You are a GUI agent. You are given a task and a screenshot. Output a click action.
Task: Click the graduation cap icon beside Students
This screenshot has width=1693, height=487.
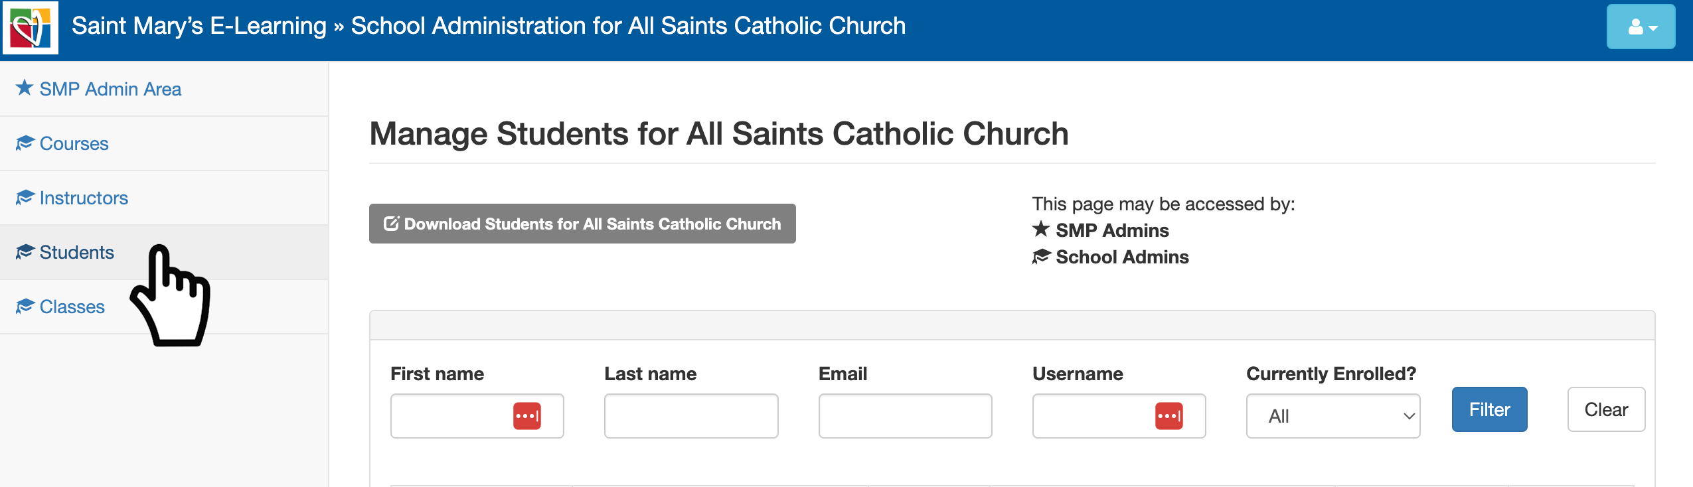[25, 252]
